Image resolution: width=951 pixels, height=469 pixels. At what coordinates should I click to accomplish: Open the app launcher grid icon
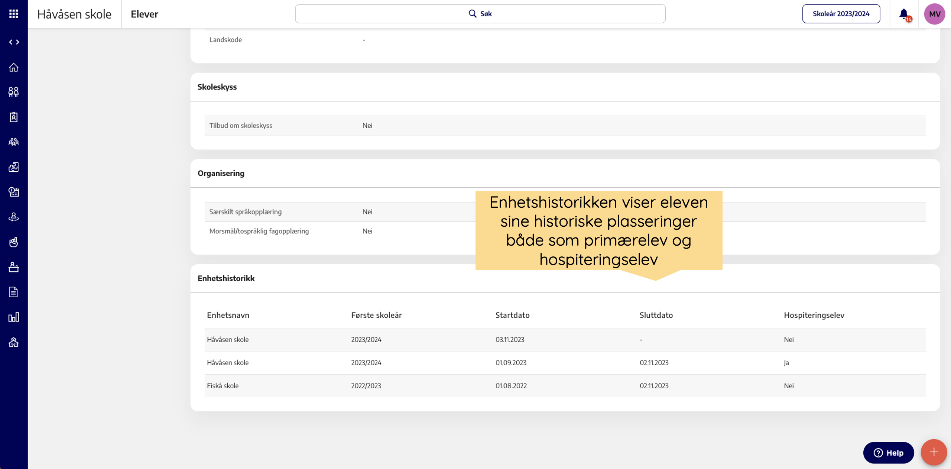coord(14,14)
